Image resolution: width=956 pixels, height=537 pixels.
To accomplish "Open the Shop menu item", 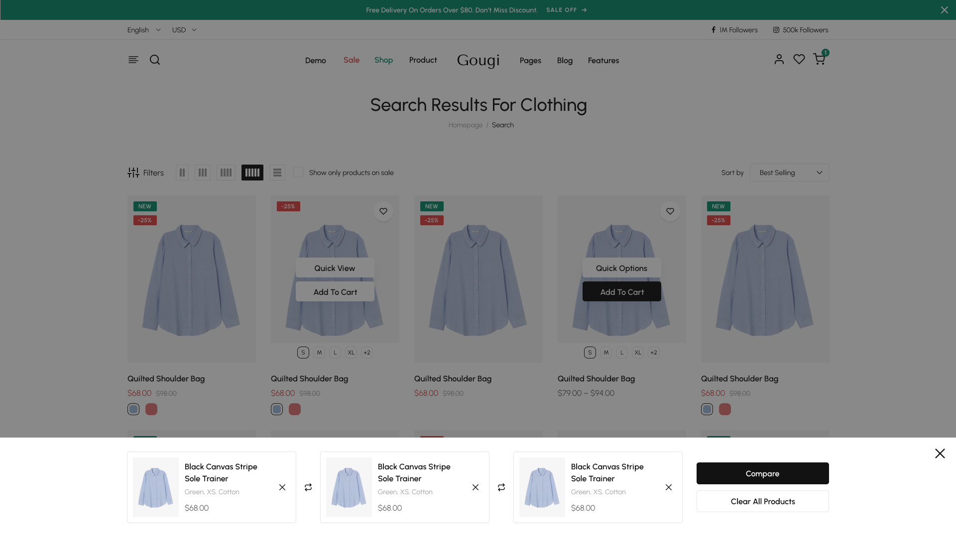I will point(383,60).
